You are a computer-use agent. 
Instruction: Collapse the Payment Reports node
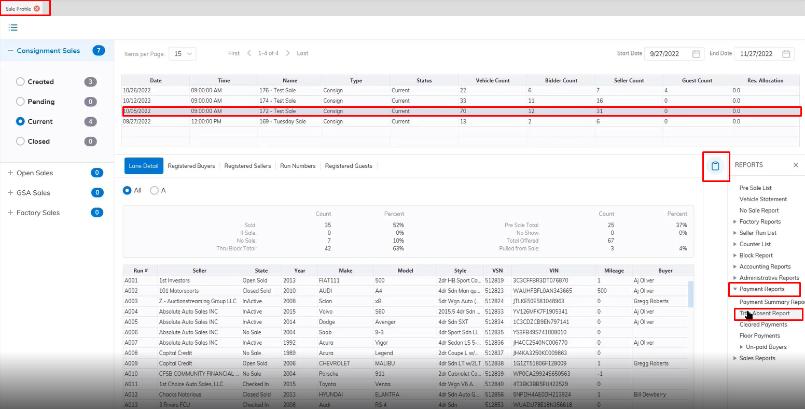pyautogui.click(x=734, y=289)
